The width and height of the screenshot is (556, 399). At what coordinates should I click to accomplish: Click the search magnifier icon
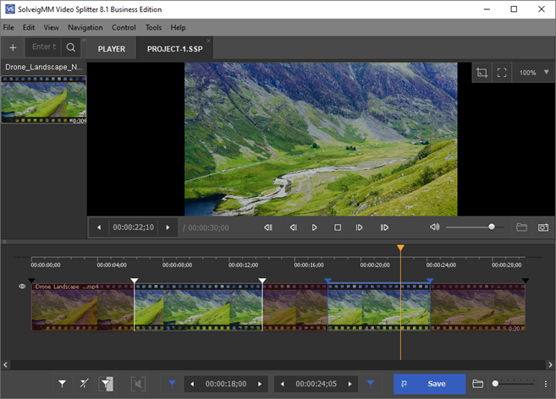(x=71, y=47)
